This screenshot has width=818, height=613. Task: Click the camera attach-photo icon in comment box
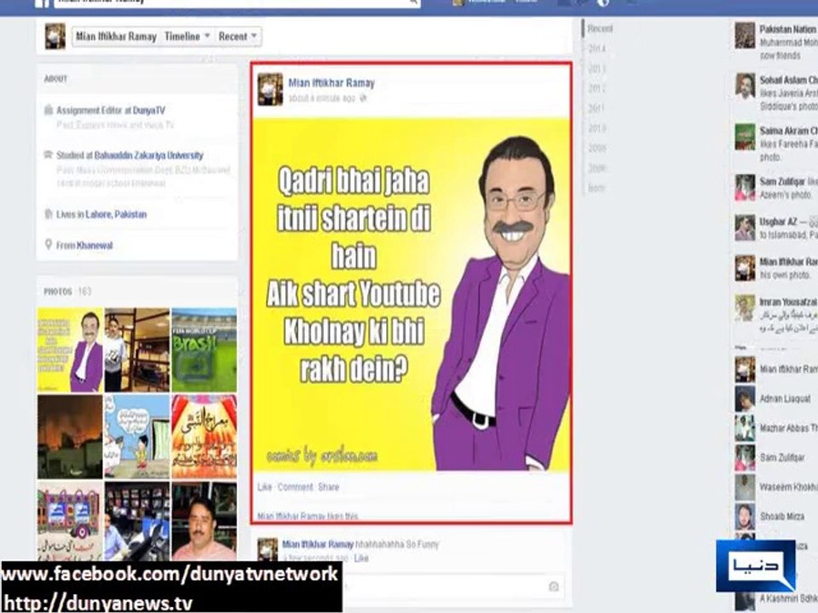pyautogui.click(x=554, y=587)
